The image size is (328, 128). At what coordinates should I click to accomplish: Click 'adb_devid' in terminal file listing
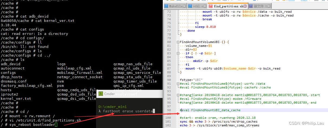(11, 64)
